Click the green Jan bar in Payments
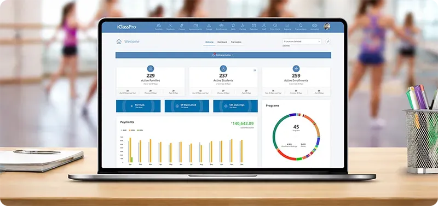 132,160
